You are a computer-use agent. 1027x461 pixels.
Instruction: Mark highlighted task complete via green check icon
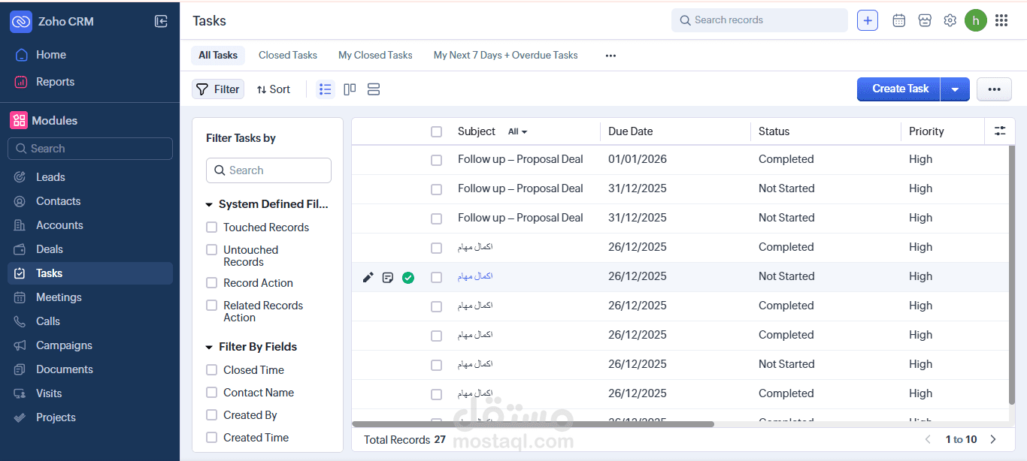click(x=408, y=277)
